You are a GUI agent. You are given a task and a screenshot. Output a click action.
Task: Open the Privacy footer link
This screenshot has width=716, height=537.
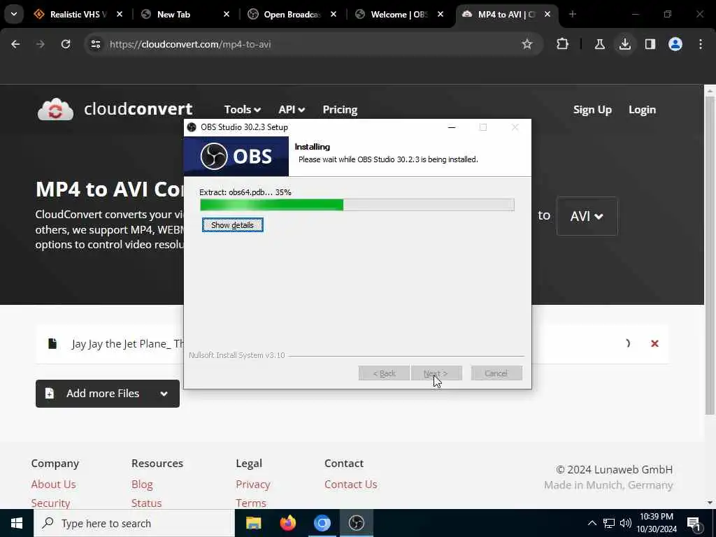(253, 484)
